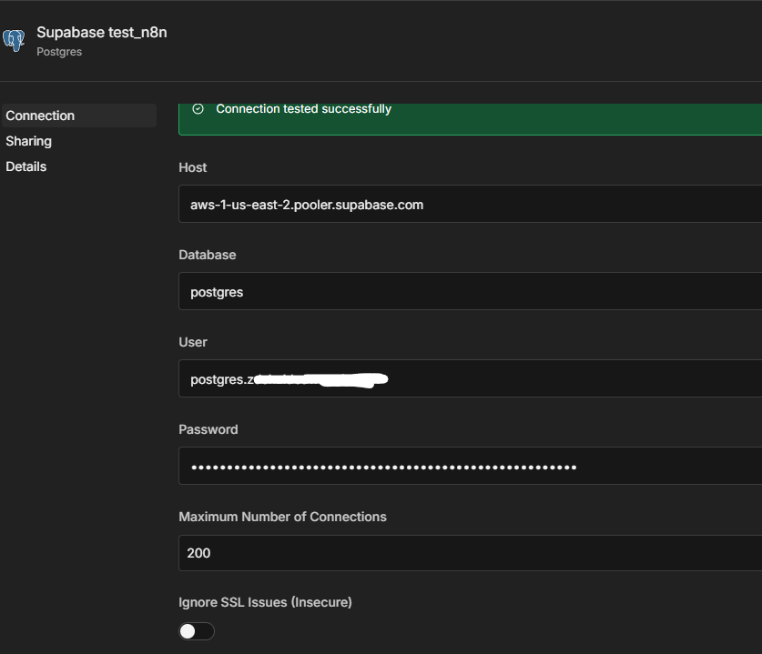The image size is (762, 654).
Task: Click the success checkmark circle icon
Action: click(198, 109)
